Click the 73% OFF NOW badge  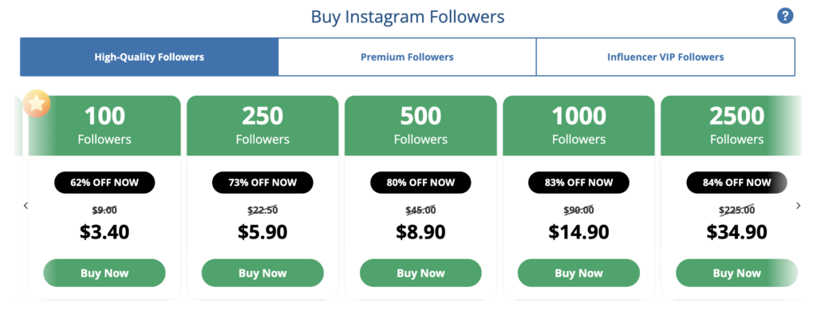pyautogui.click(x=262, y=183)
